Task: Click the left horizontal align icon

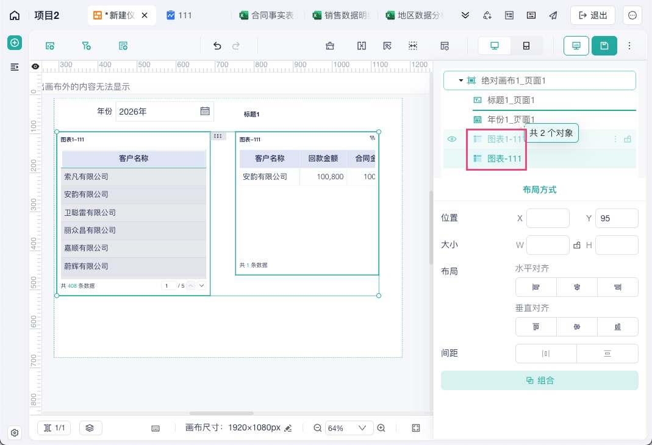Action: click(536, 287)
